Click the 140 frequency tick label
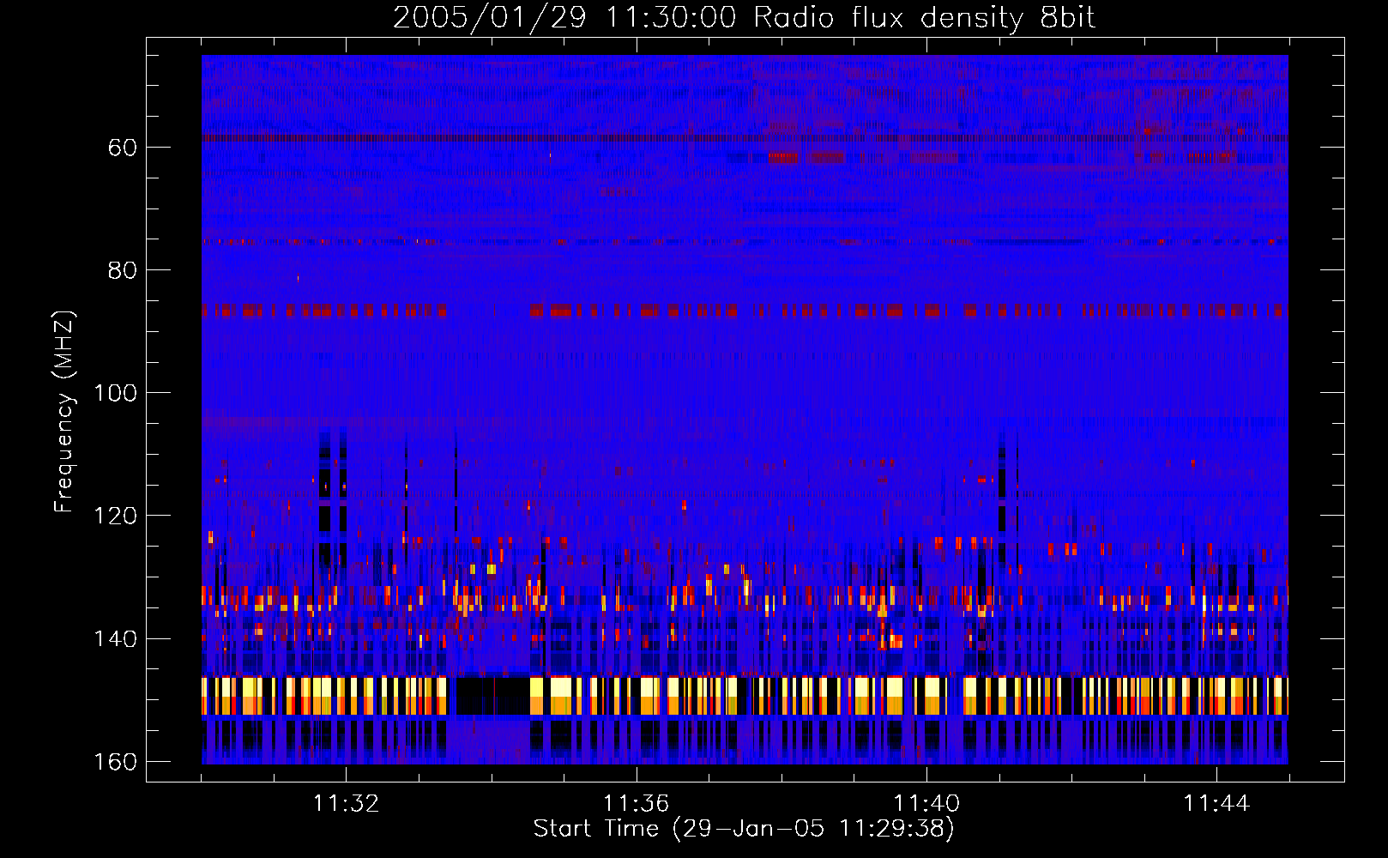The width and height of the screenshot is (1388, 858). click(x=114, y=639)
